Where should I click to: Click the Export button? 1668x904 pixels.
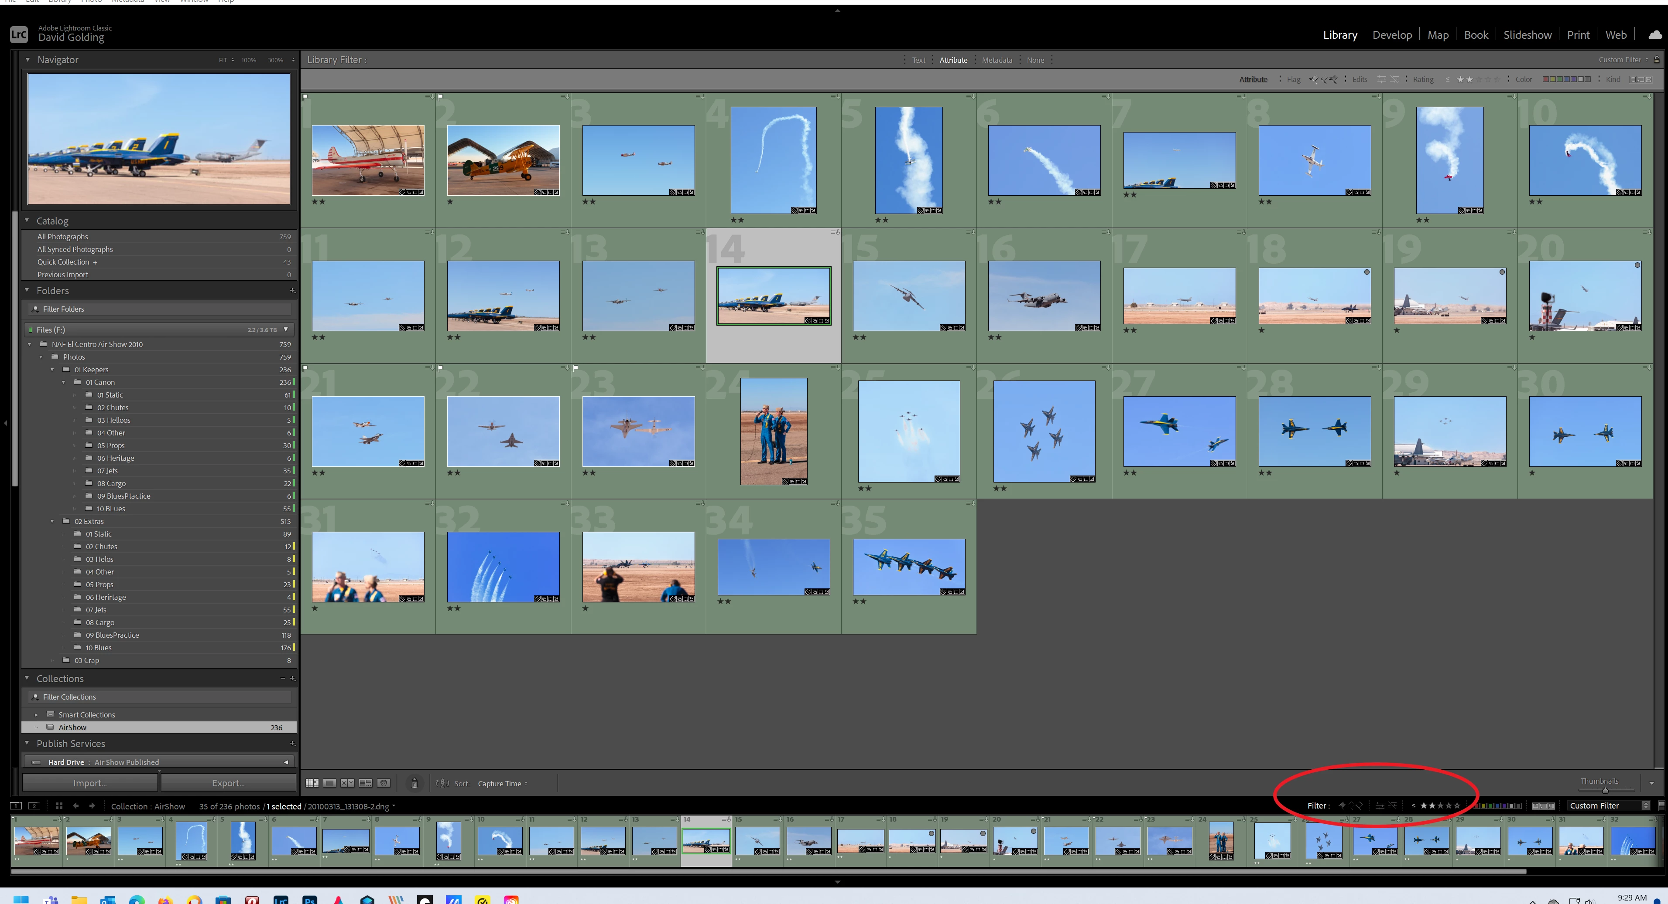pyautogui.click(x=228, y=782)
